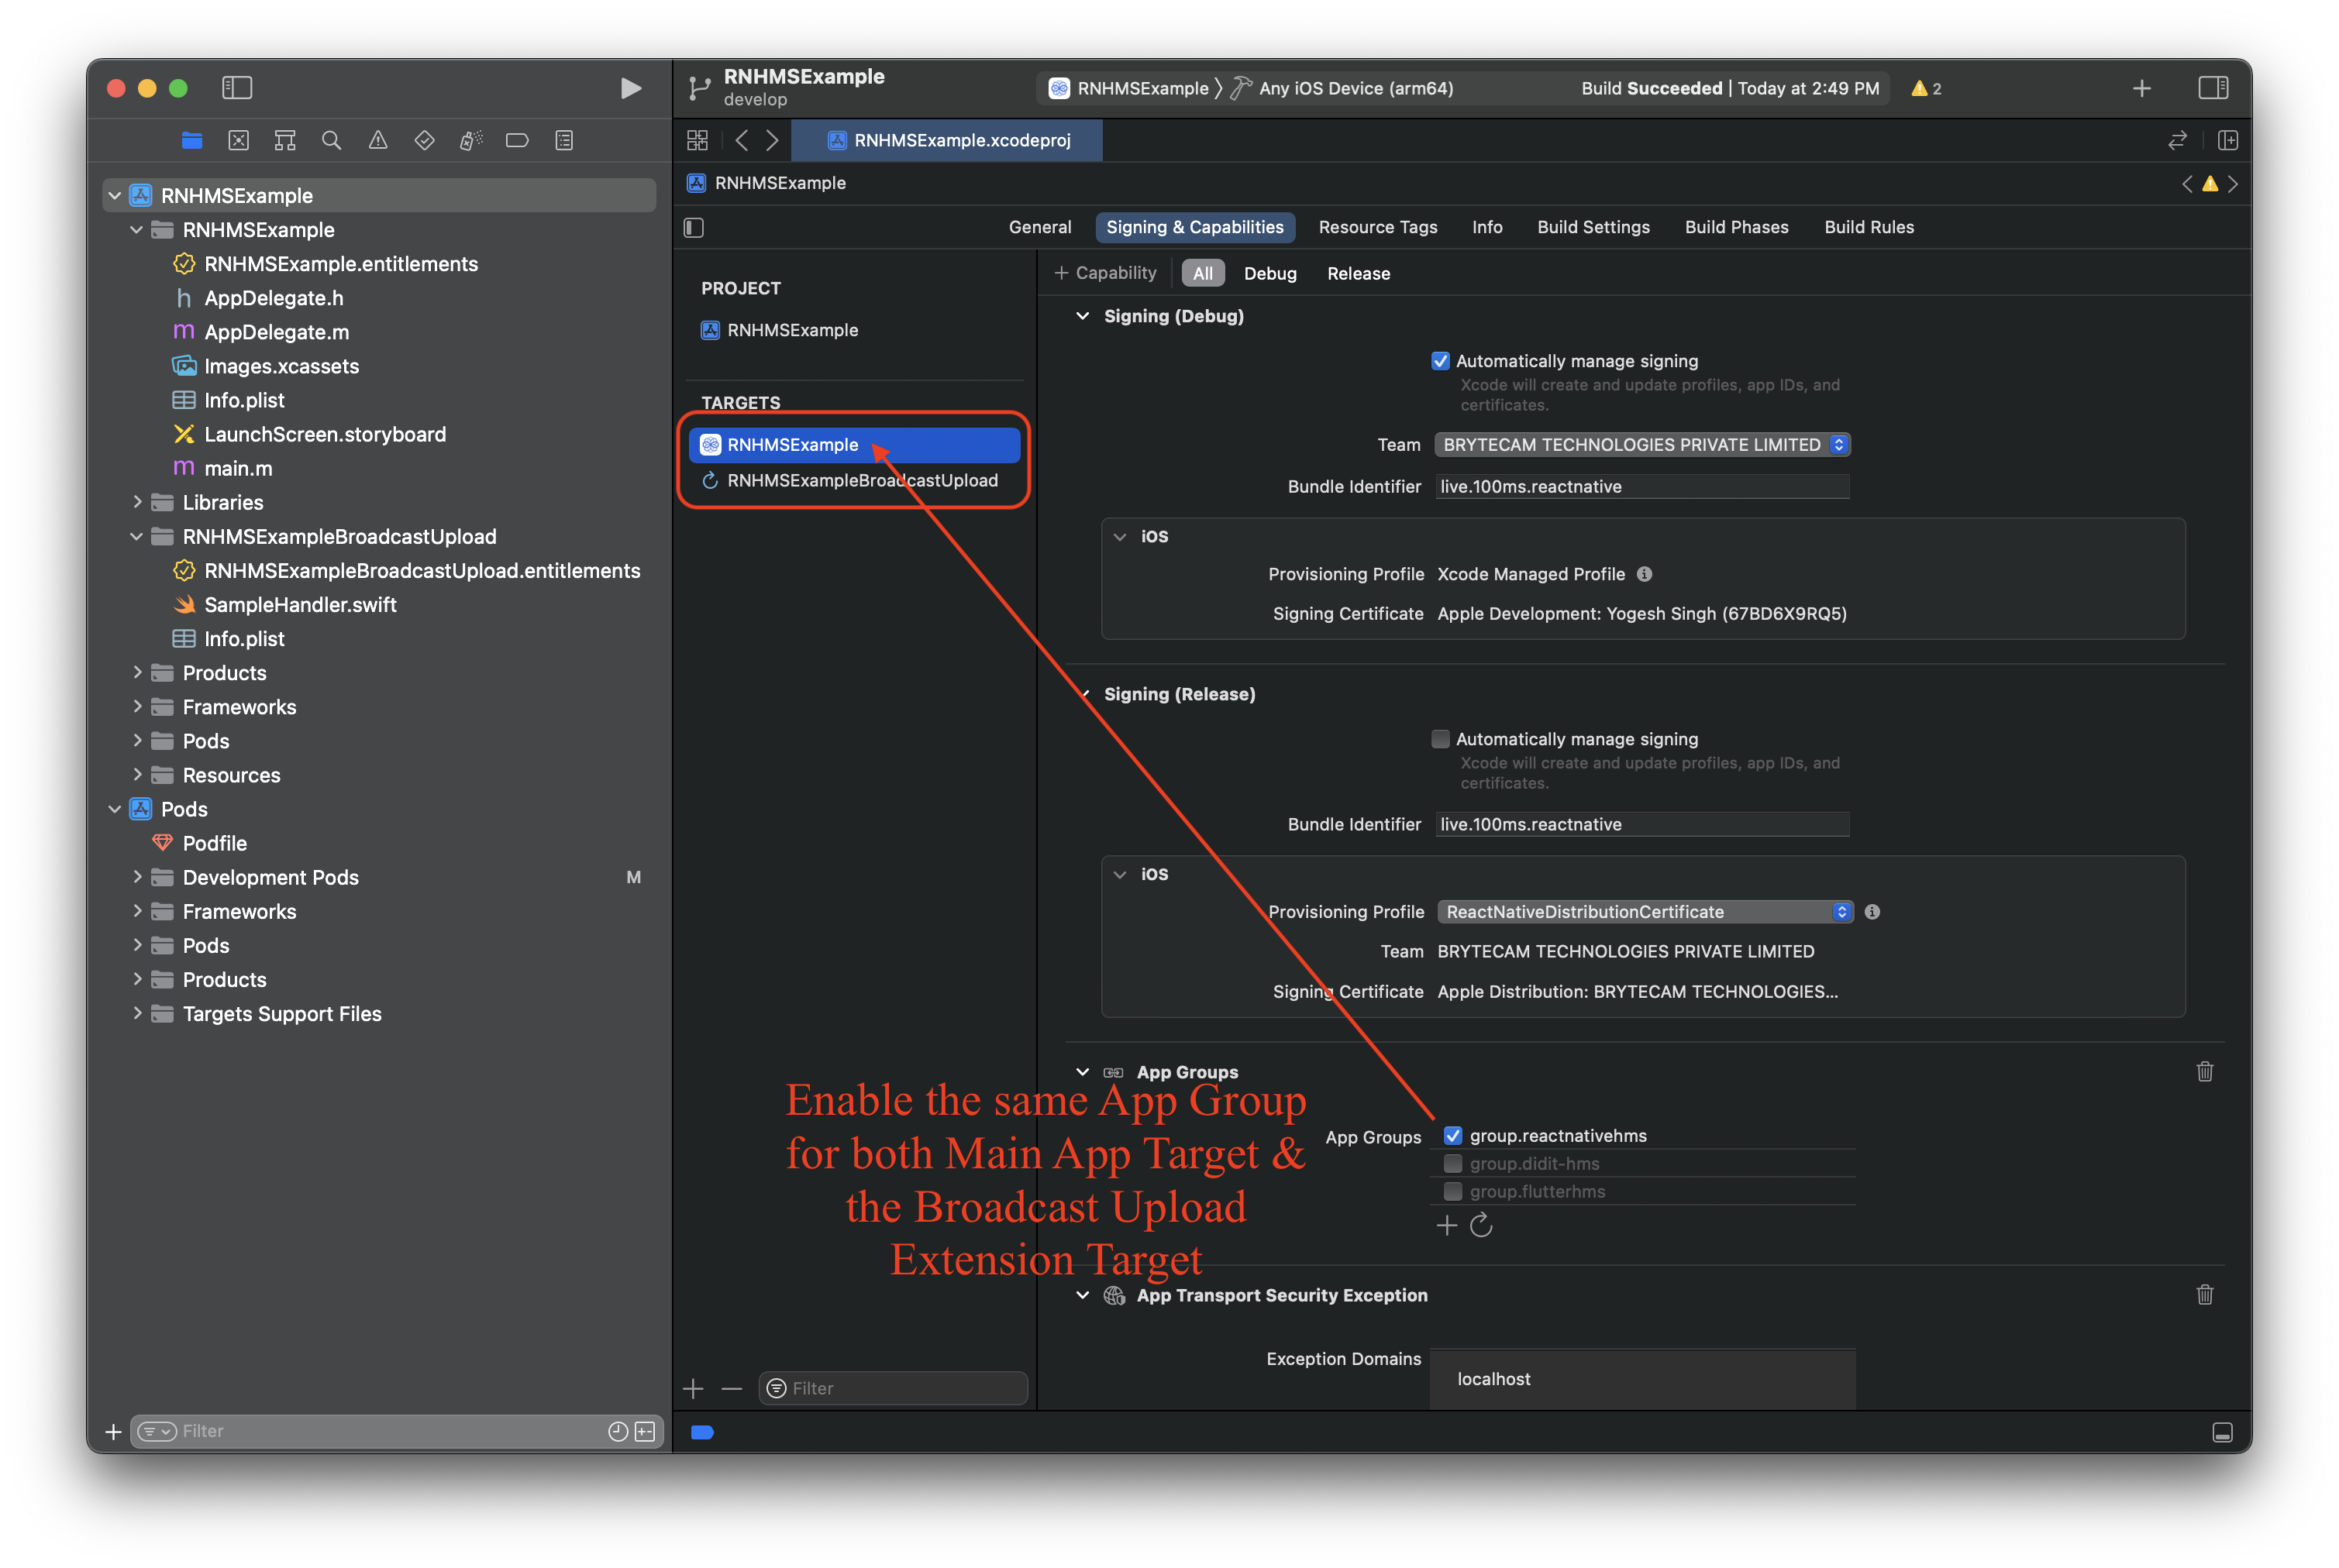Open the Team dropdown in Signing Debug

pos(1641,445)
